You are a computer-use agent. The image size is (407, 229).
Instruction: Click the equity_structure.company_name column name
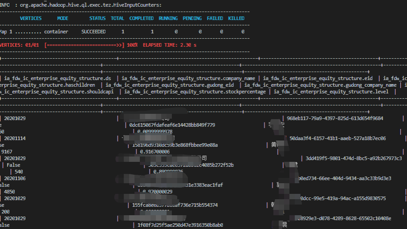tap(188, 78)
